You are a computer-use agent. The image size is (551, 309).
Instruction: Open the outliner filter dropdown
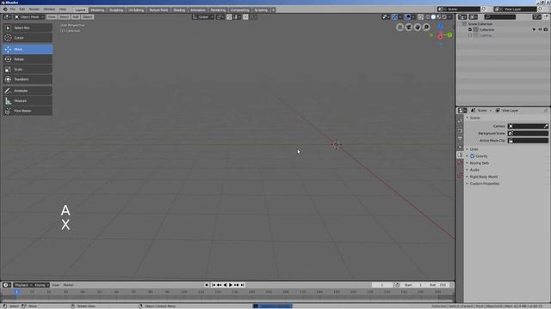click(x=536, y=17)
